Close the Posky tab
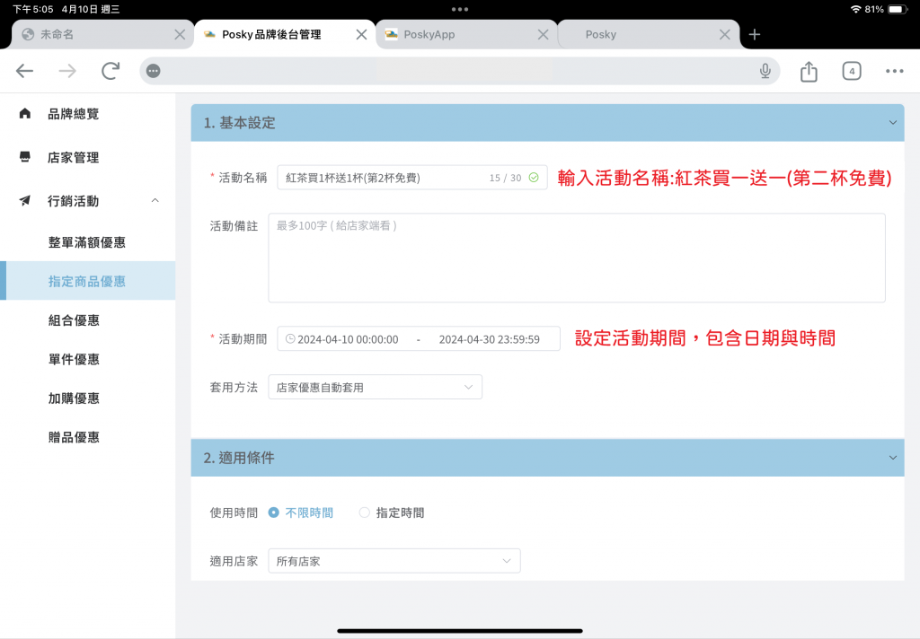 [x=725, y=35]
